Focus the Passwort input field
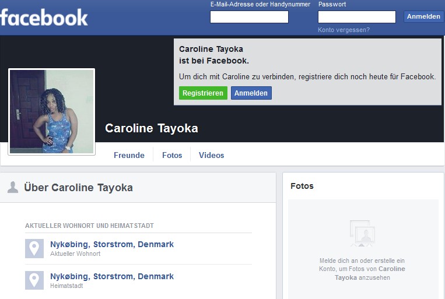Screen dimensions: 445x299 point(357,17)
